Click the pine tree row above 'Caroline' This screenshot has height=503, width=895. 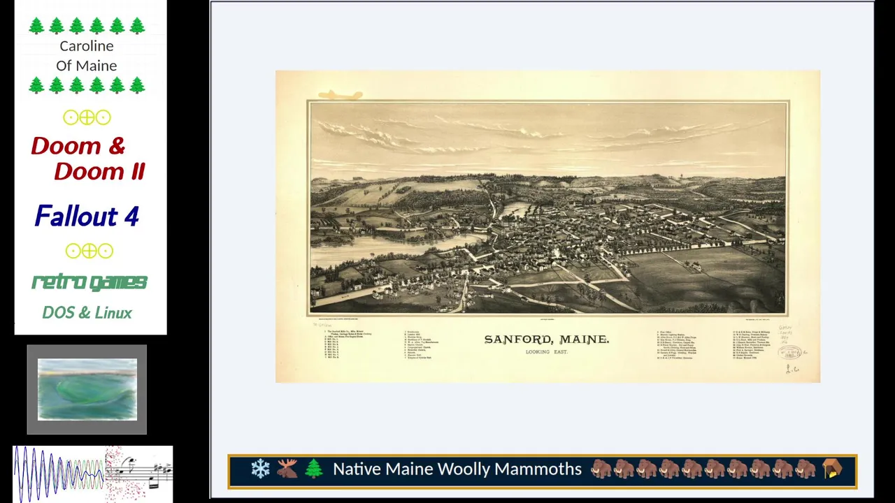pos(87,26)
